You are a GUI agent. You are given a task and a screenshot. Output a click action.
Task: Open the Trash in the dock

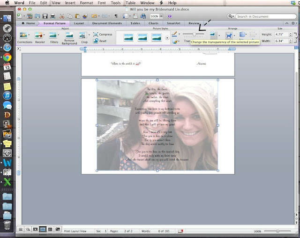pos(7,225)
